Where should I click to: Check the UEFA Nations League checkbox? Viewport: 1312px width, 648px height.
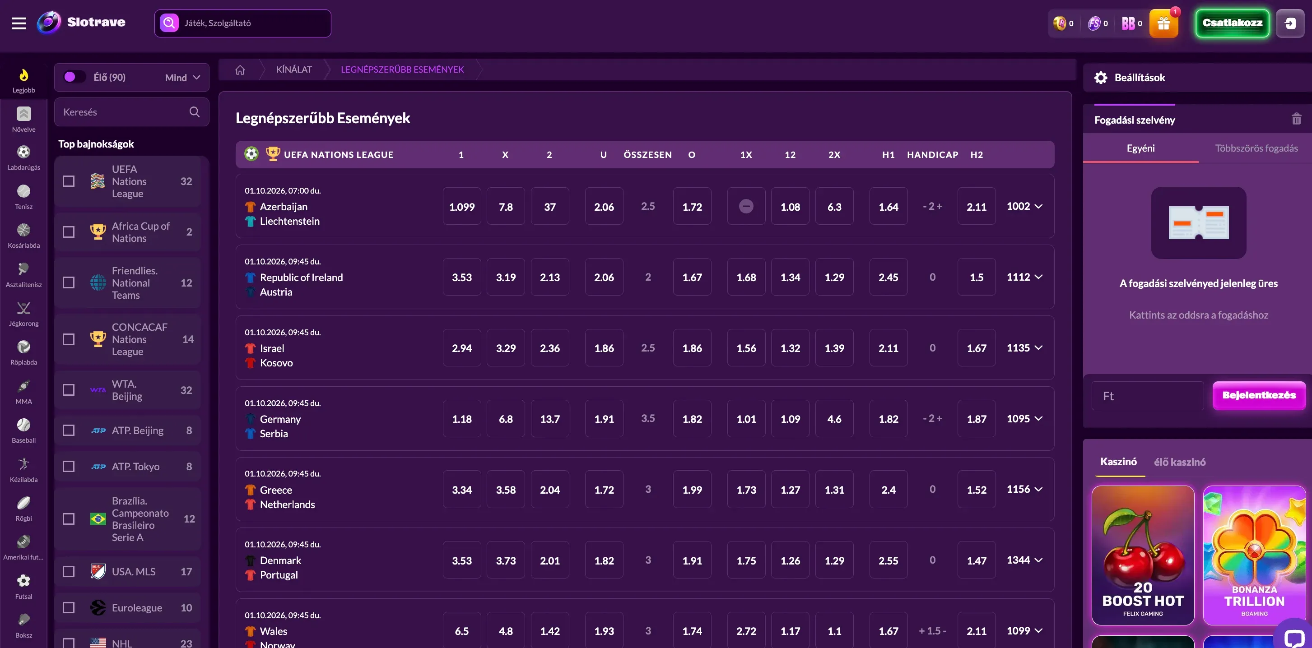coord(69,181)
